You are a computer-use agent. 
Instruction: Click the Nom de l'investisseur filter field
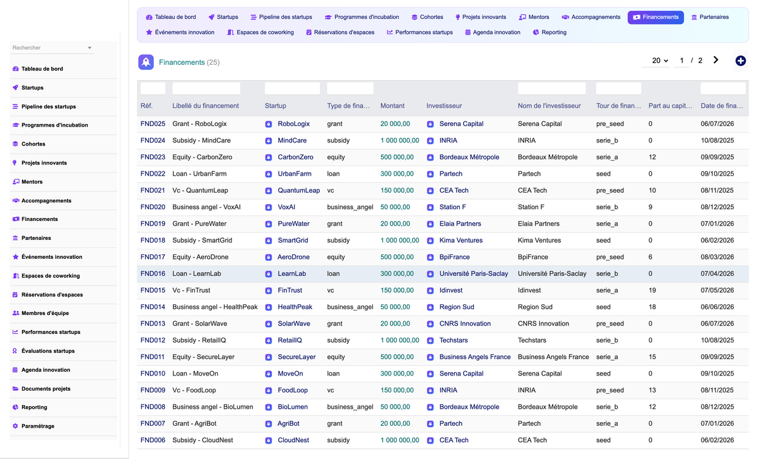[x=551, y=89]
